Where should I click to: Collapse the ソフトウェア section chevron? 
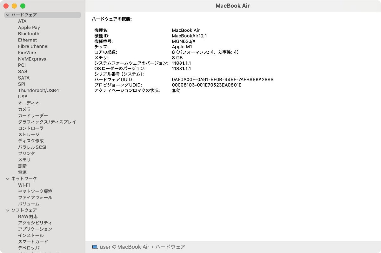[8, 210]
